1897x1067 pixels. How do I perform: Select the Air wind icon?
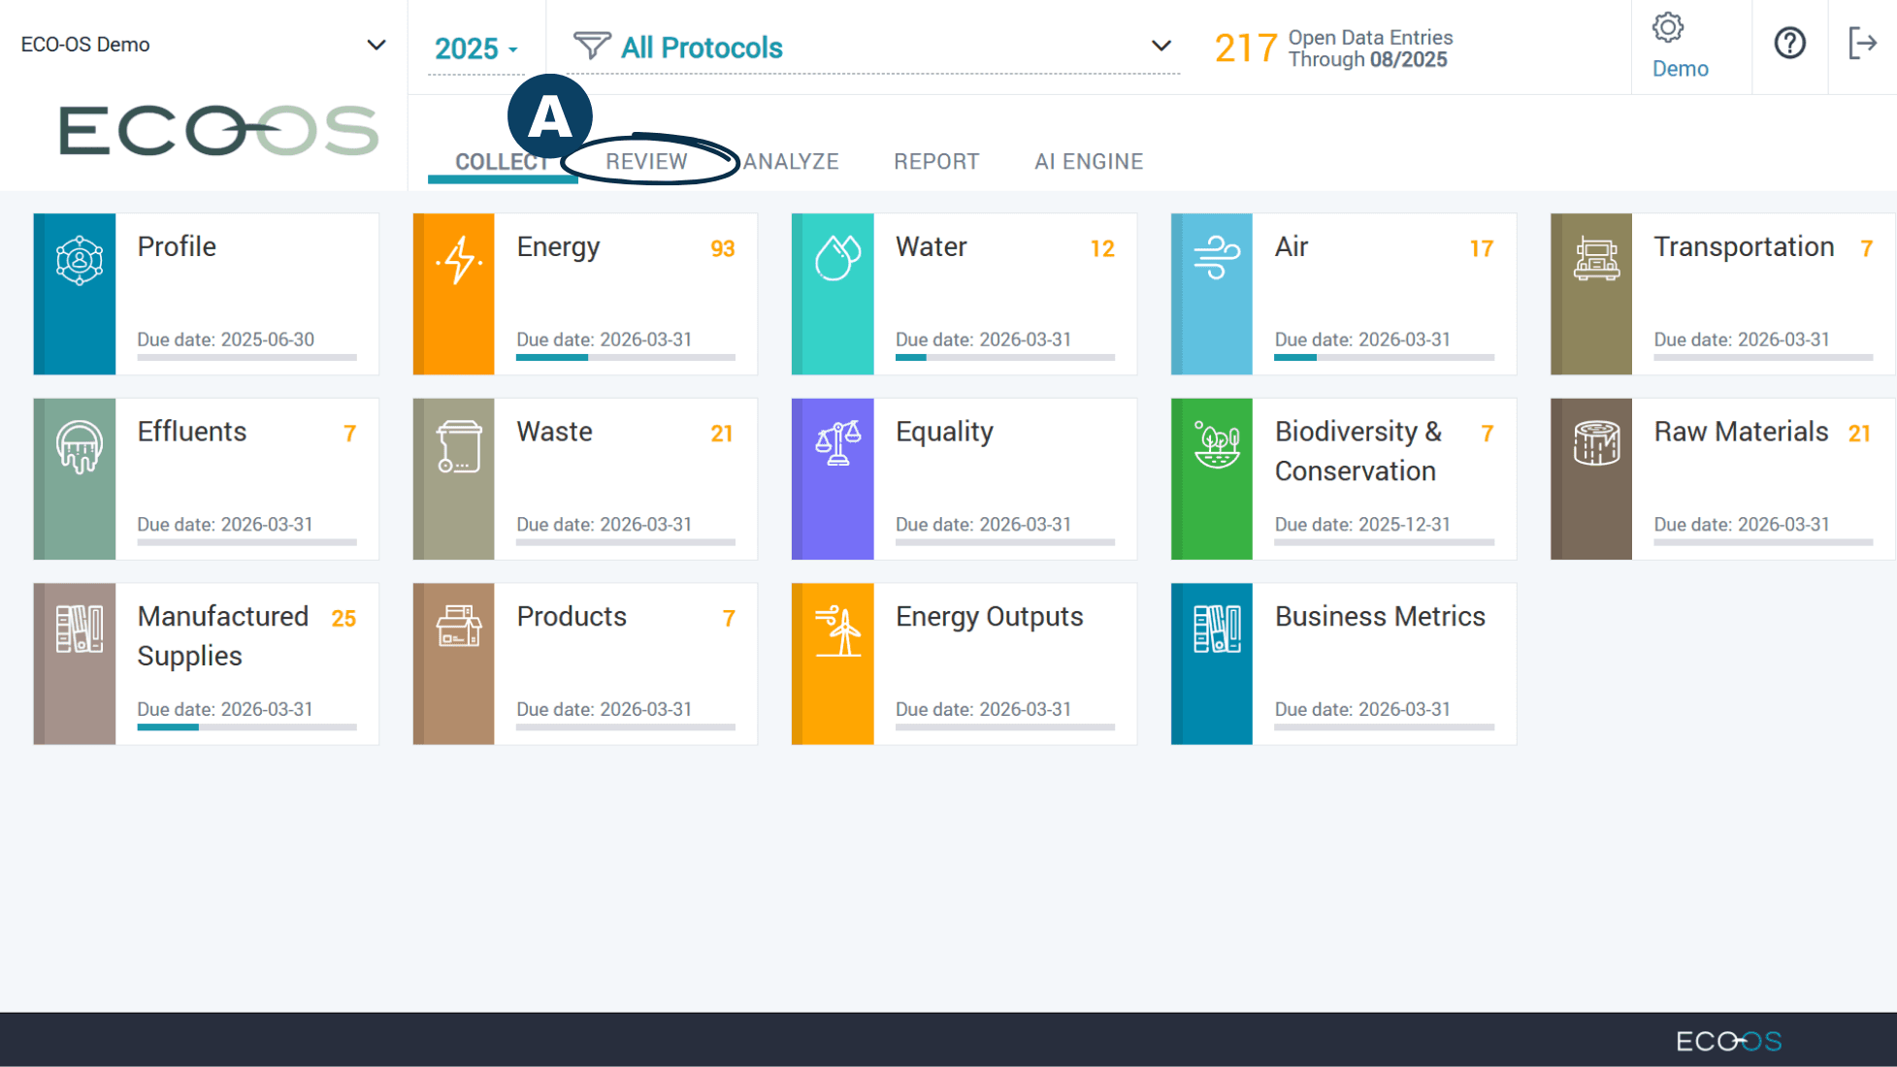(1216, 258)
